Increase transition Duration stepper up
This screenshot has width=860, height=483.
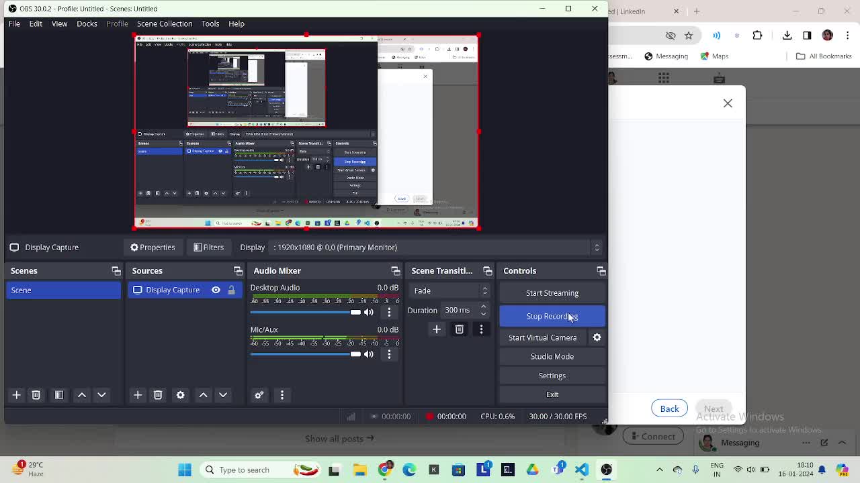coord(483,307)
